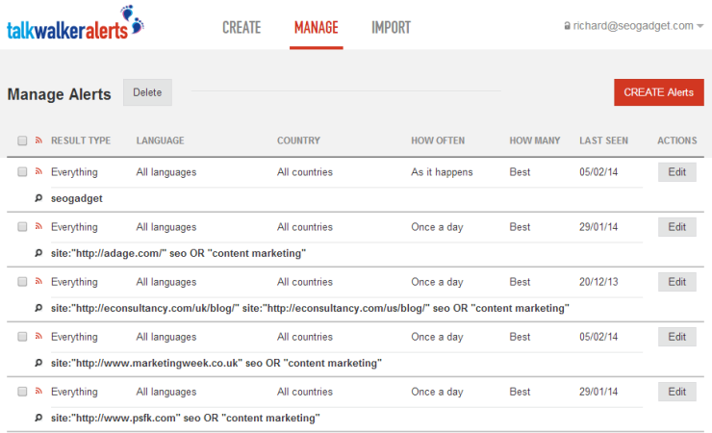Click the RSS icon for the adage.com alert
This screenshot has height=433, width=712.
[38, 226]
